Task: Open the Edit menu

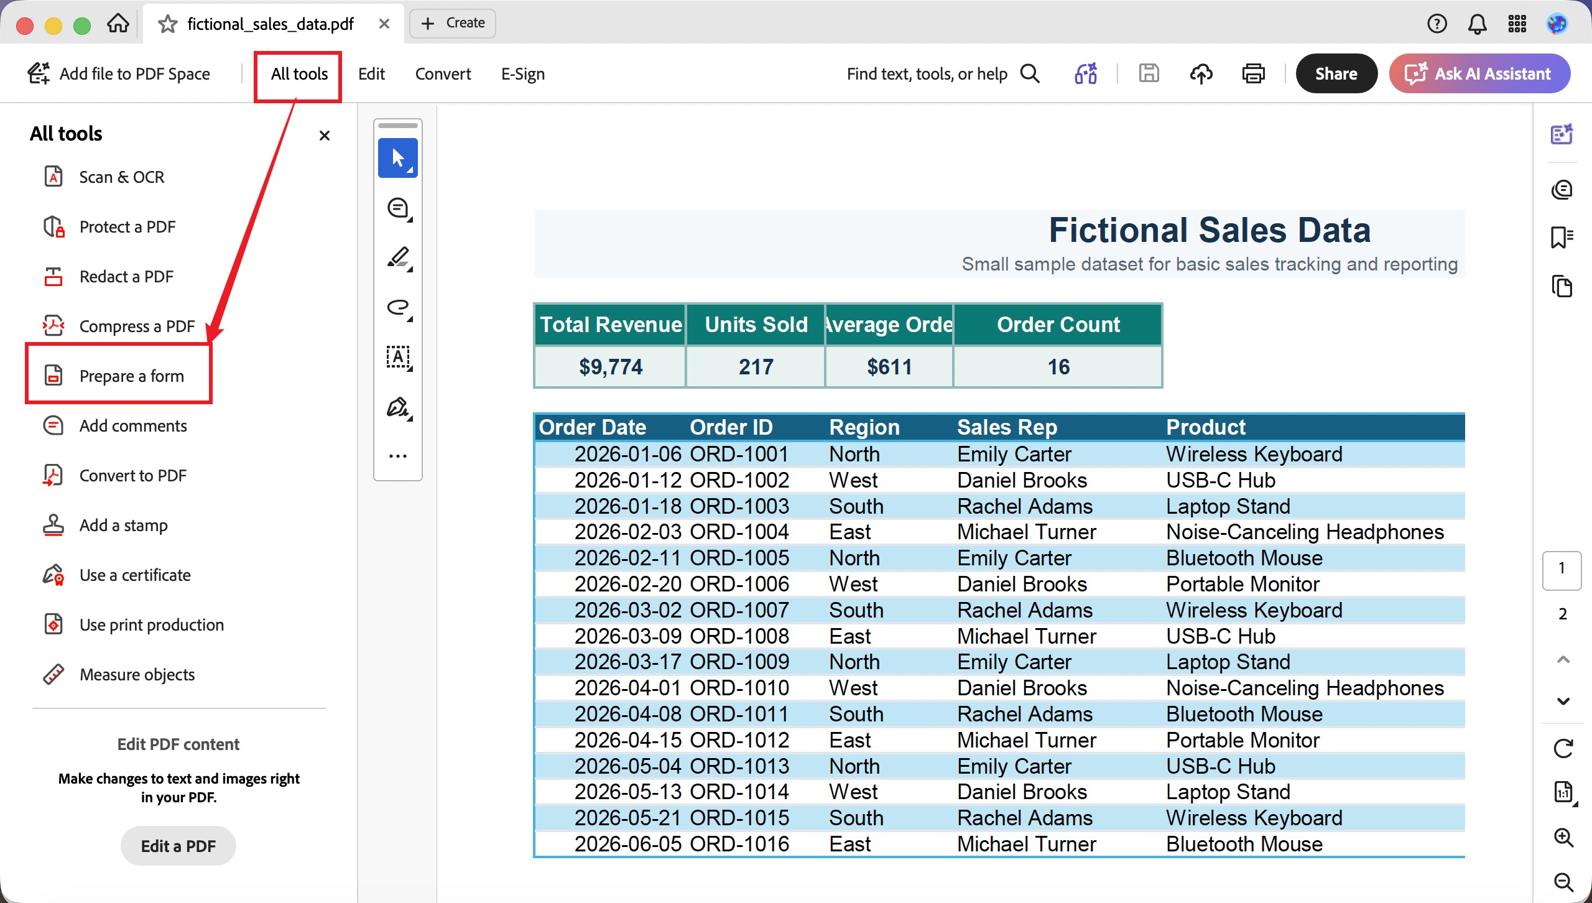Action: pyautogui.click(x=371, y=73)
